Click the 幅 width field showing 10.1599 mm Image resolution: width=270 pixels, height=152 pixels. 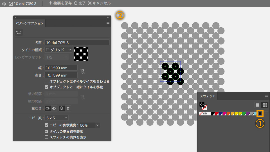[61, 68]
